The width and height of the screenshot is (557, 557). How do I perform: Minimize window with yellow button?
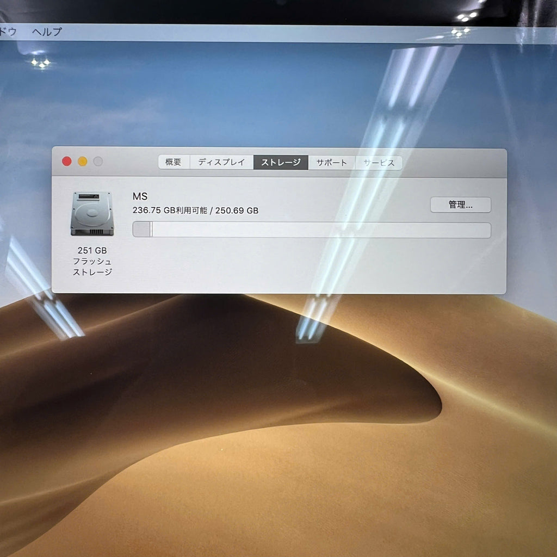point(83,161)
